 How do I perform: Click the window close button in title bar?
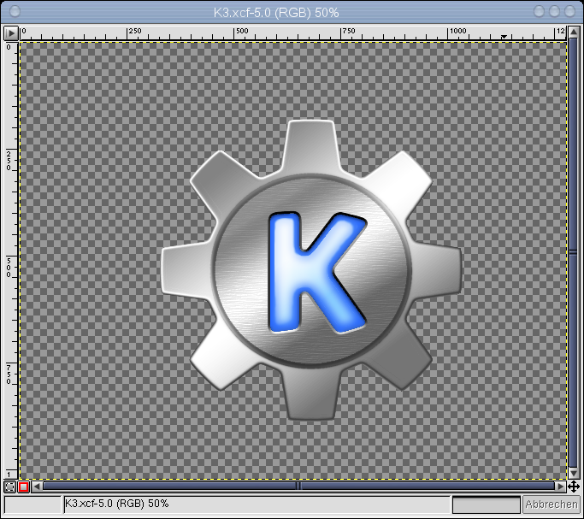point(569,11)
